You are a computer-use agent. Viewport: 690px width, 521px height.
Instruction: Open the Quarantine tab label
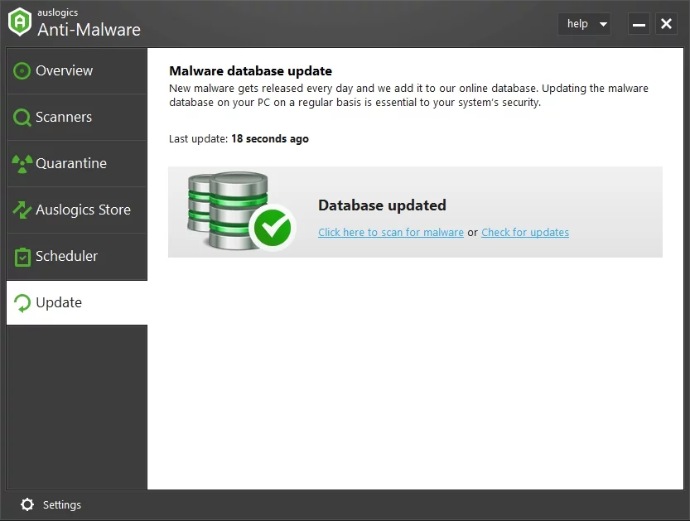coord(71,164)
